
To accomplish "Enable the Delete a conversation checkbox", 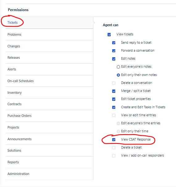I will (114, 83).
